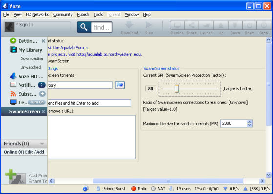Open the View menu
Viewport: 273px width, 194px height.
click(18, 15)
